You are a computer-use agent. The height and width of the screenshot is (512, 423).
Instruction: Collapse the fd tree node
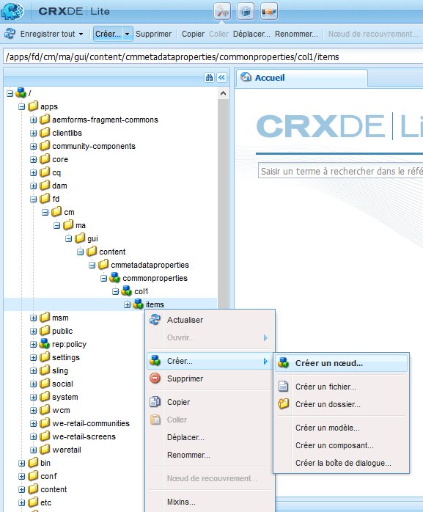pos(33,199)
